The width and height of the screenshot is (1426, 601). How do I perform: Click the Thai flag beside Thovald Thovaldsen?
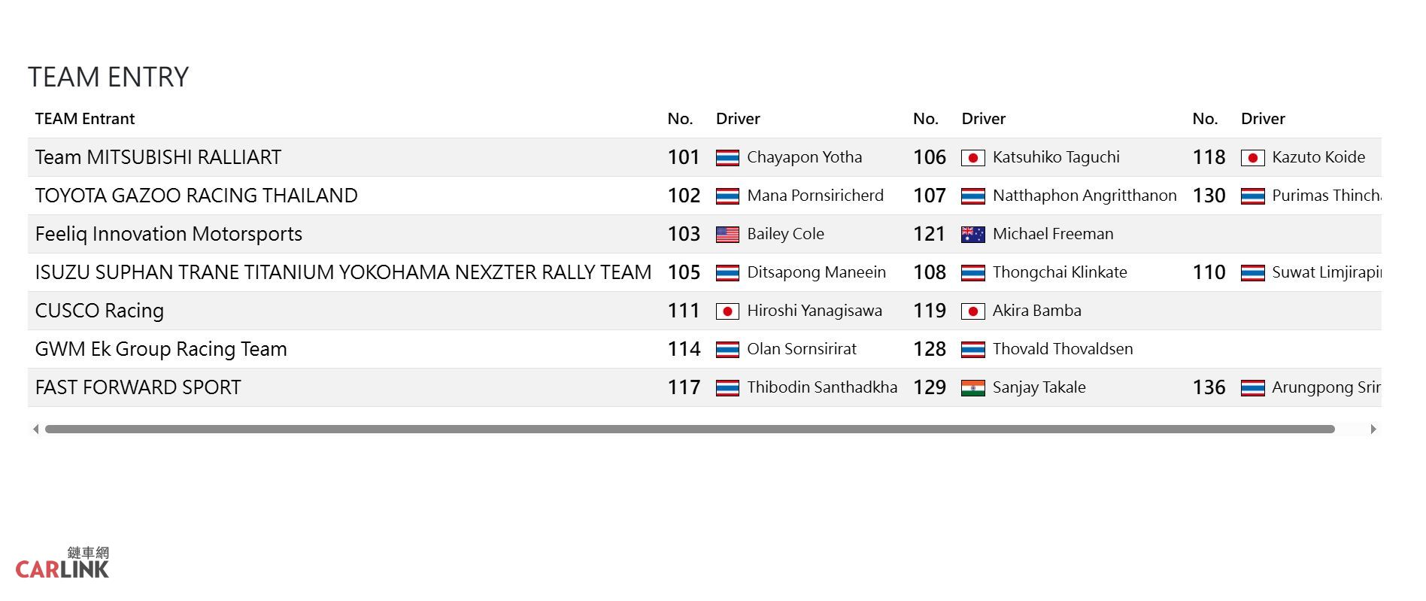tap(973, 350)
